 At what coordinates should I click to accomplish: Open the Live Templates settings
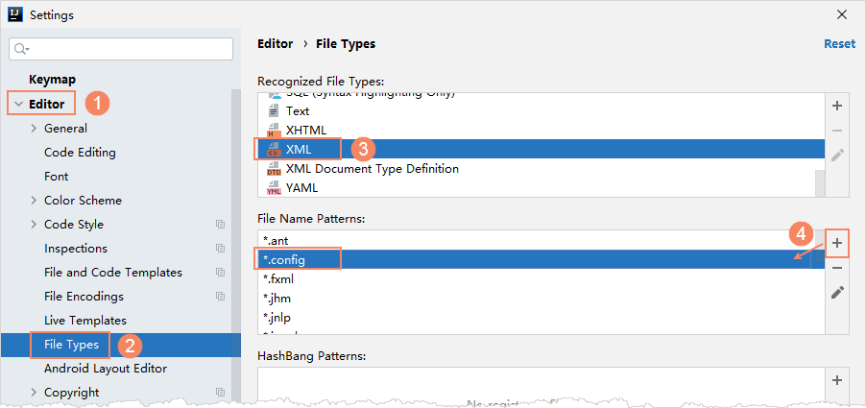[84, 321]
